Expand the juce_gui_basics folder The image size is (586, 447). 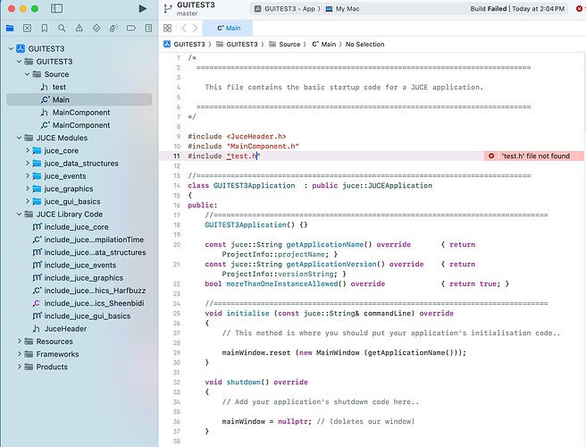click(x=28, y=201)
